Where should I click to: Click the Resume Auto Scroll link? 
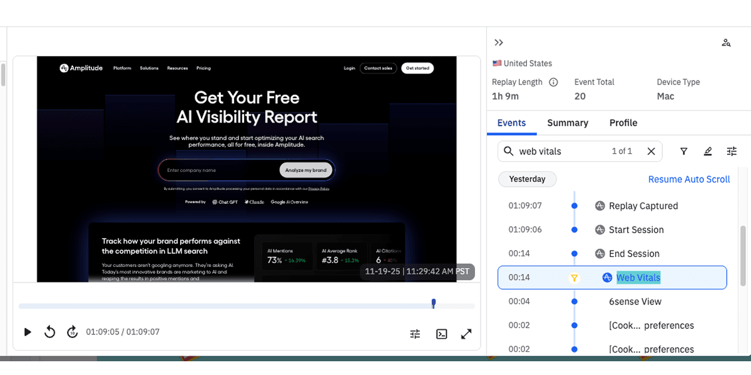click(x=688, y=179)
